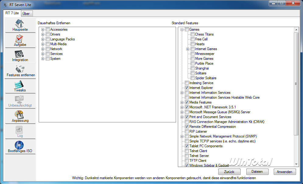This screenshot has height=184, width=303.
Task: Expand Simple Network Management Protocol node
Action: tap(182, 136)
